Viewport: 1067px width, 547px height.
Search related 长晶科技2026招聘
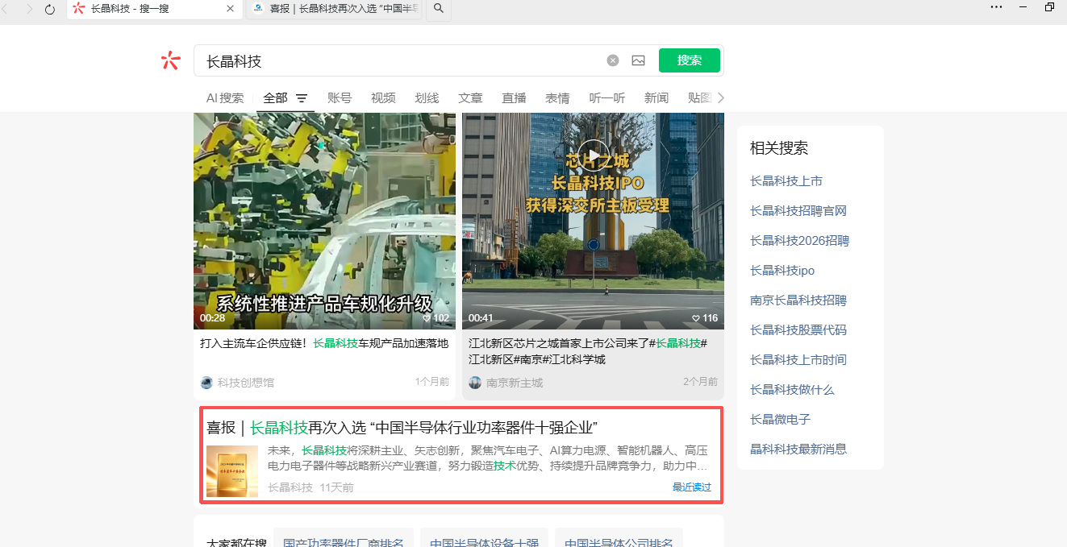799,241
